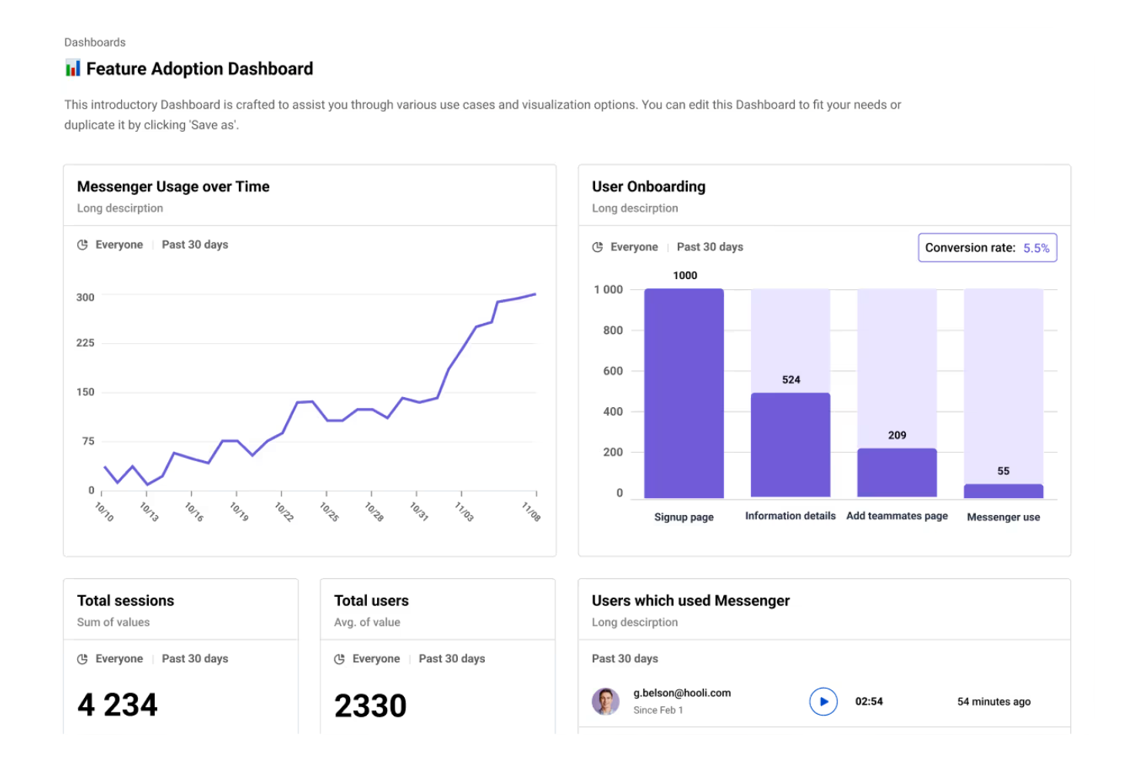Click the 11/08 date axis label

[531, 512]
